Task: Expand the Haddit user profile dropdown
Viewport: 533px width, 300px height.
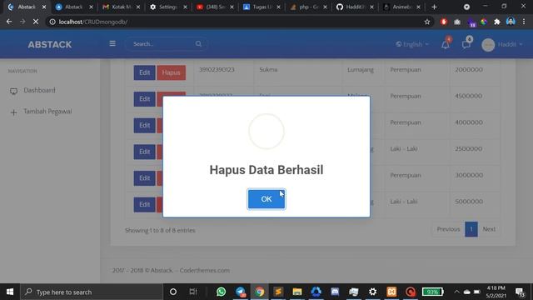Action: coord(501,44)
